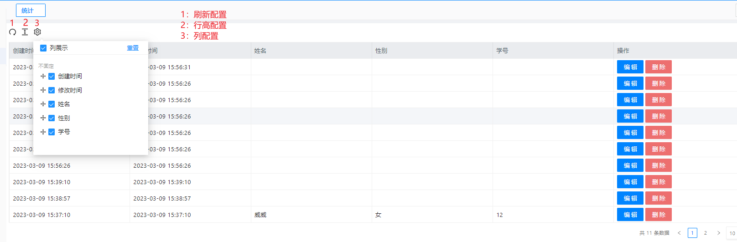The image size is (737, 242).
Task: Click 2023-03-09 15:37:10 in the first column
Action: click(x=42, y=215)
